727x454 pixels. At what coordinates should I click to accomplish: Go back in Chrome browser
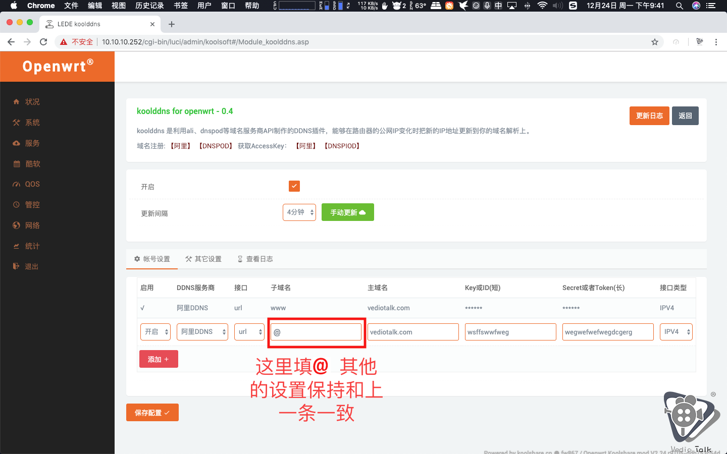(x=11, y=42)
